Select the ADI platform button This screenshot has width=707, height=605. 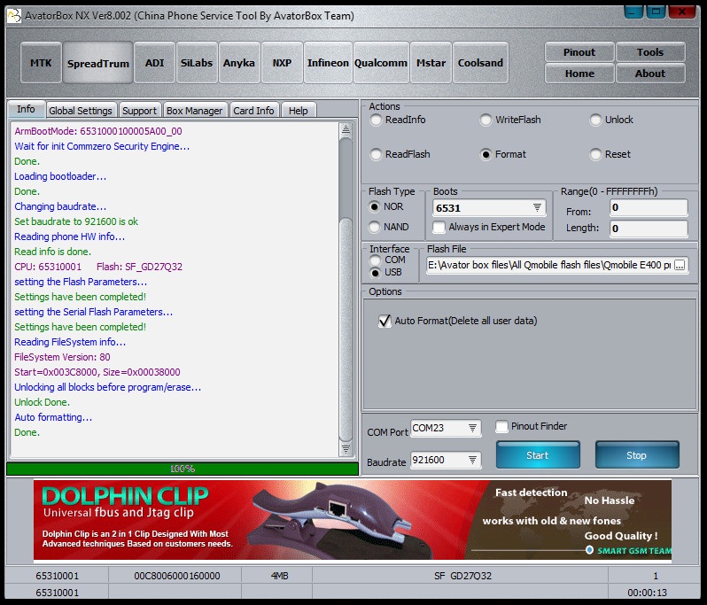pyautogui.click(x=155, y=63)
